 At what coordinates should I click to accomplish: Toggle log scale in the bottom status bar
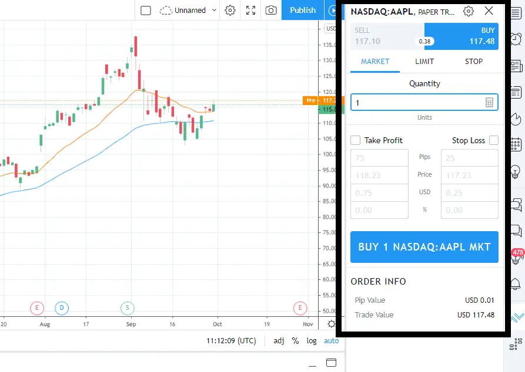[311, 341]
